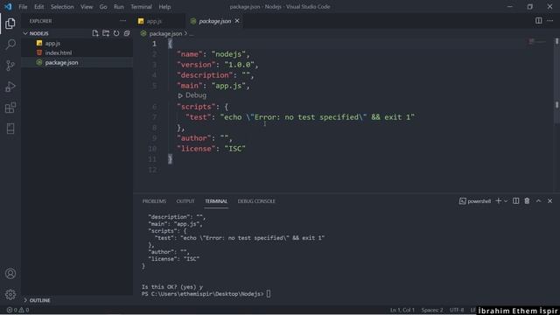The image size is (560, 315).
Task: Select package.json in the Explorer tree
Action: (x=77, y=62)
